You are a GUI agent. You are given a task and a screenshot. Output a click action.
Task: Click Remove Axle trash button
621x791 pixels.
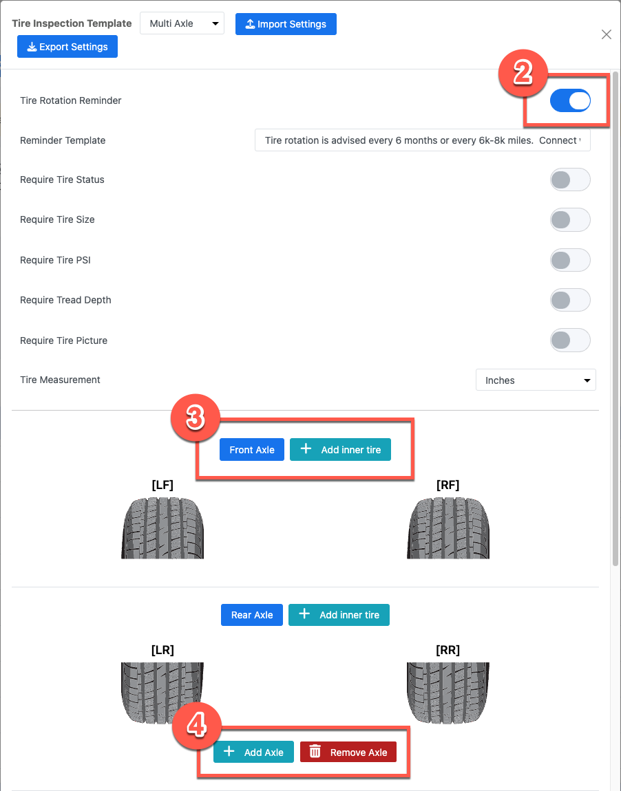coord(348,752)
